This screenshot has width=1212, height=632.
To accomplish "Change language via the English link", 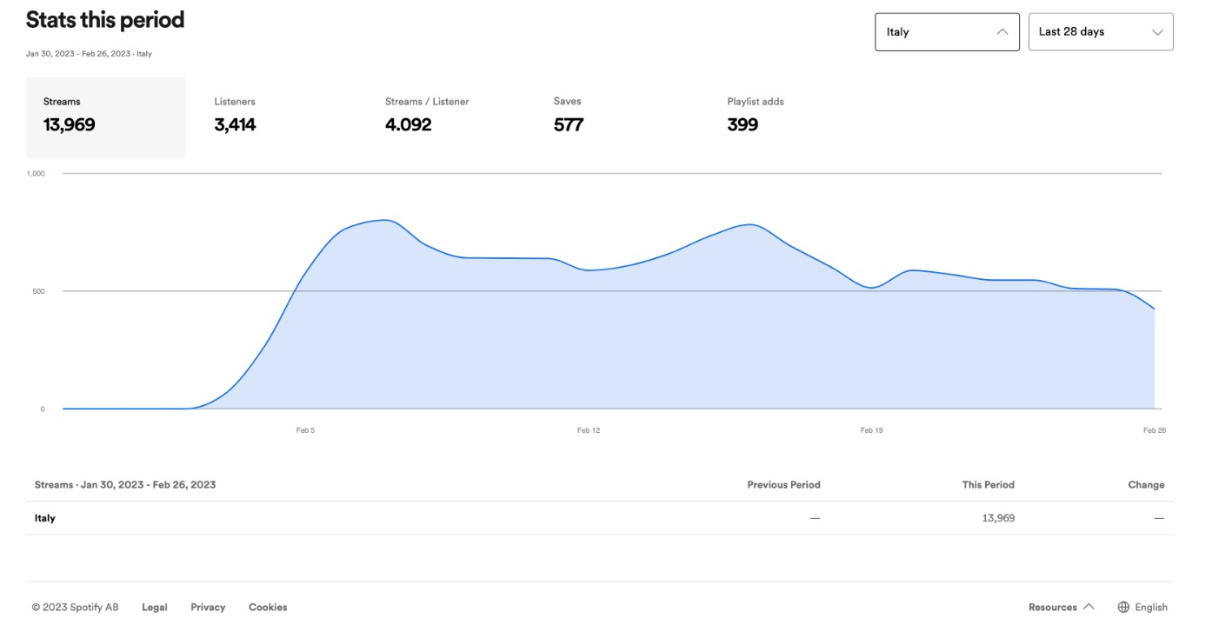I will (x=1151, y=607).
